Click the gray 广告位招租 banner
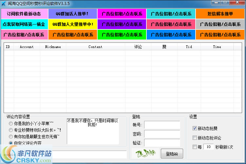The image size is (246, 164). pos(220,24)
